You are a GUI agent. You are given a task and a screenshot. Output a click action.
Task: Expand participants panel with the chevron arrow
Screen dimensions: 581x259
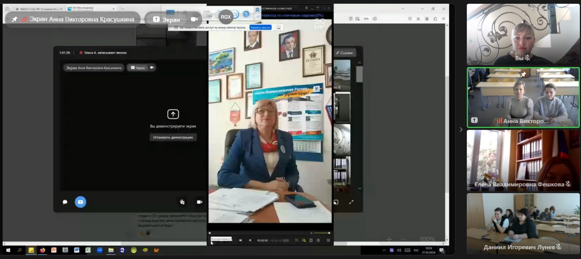coord(461,130)
